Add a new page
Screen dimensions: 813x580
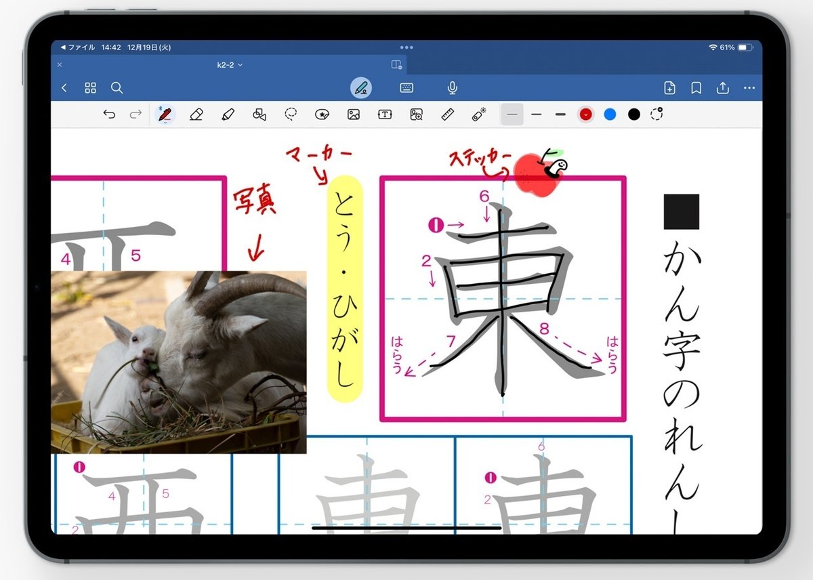coord(669,88)
